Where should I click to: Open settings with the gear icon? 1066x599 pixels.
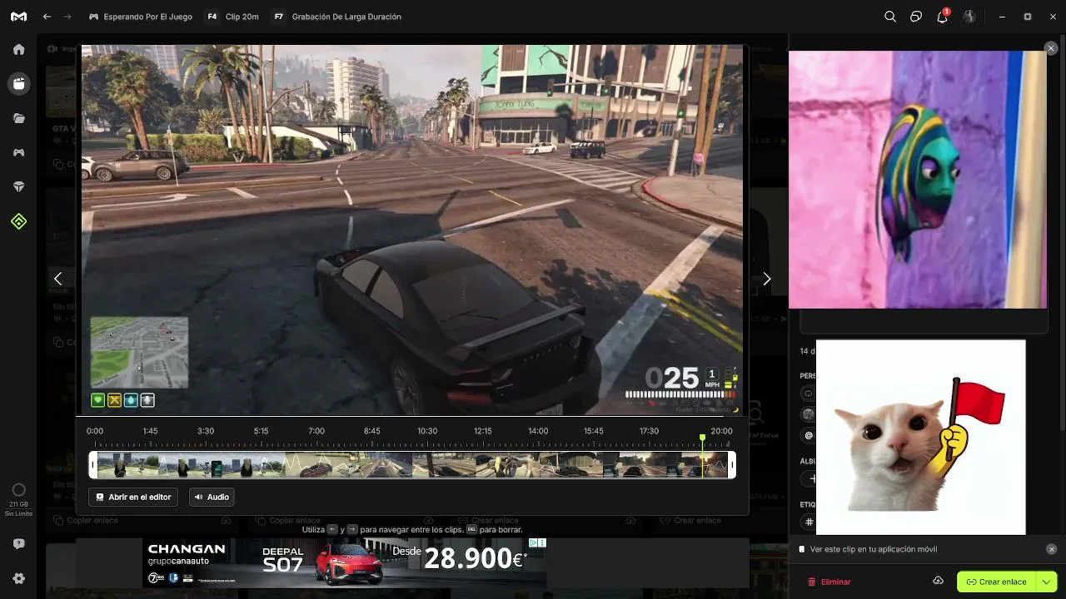tap(18, 578)
